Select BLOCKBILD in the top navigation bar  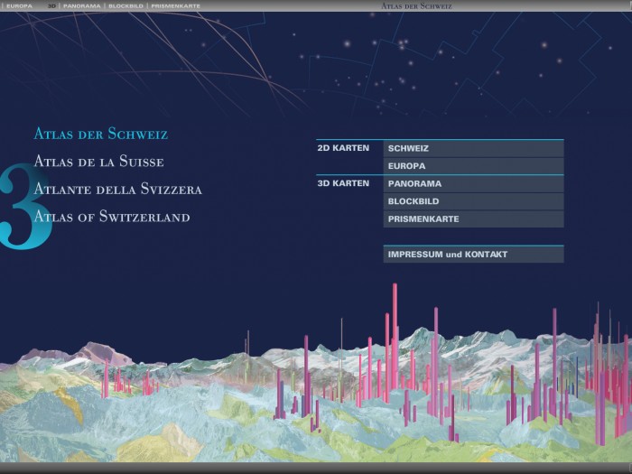pyautogui.click(x=125, y=6)
